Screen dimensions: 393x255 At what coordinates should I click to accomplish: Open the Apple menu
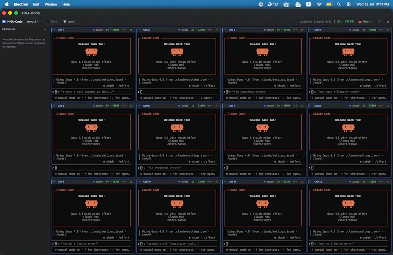7,4
